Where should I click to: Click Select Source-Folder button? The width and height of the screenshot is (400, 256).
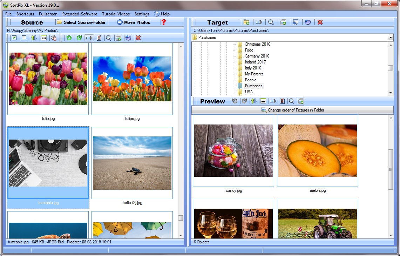(81, 22)
